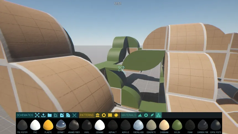Choose the green Nylon material
This screenshot has width=238, height=134.
tap(177, 125)
